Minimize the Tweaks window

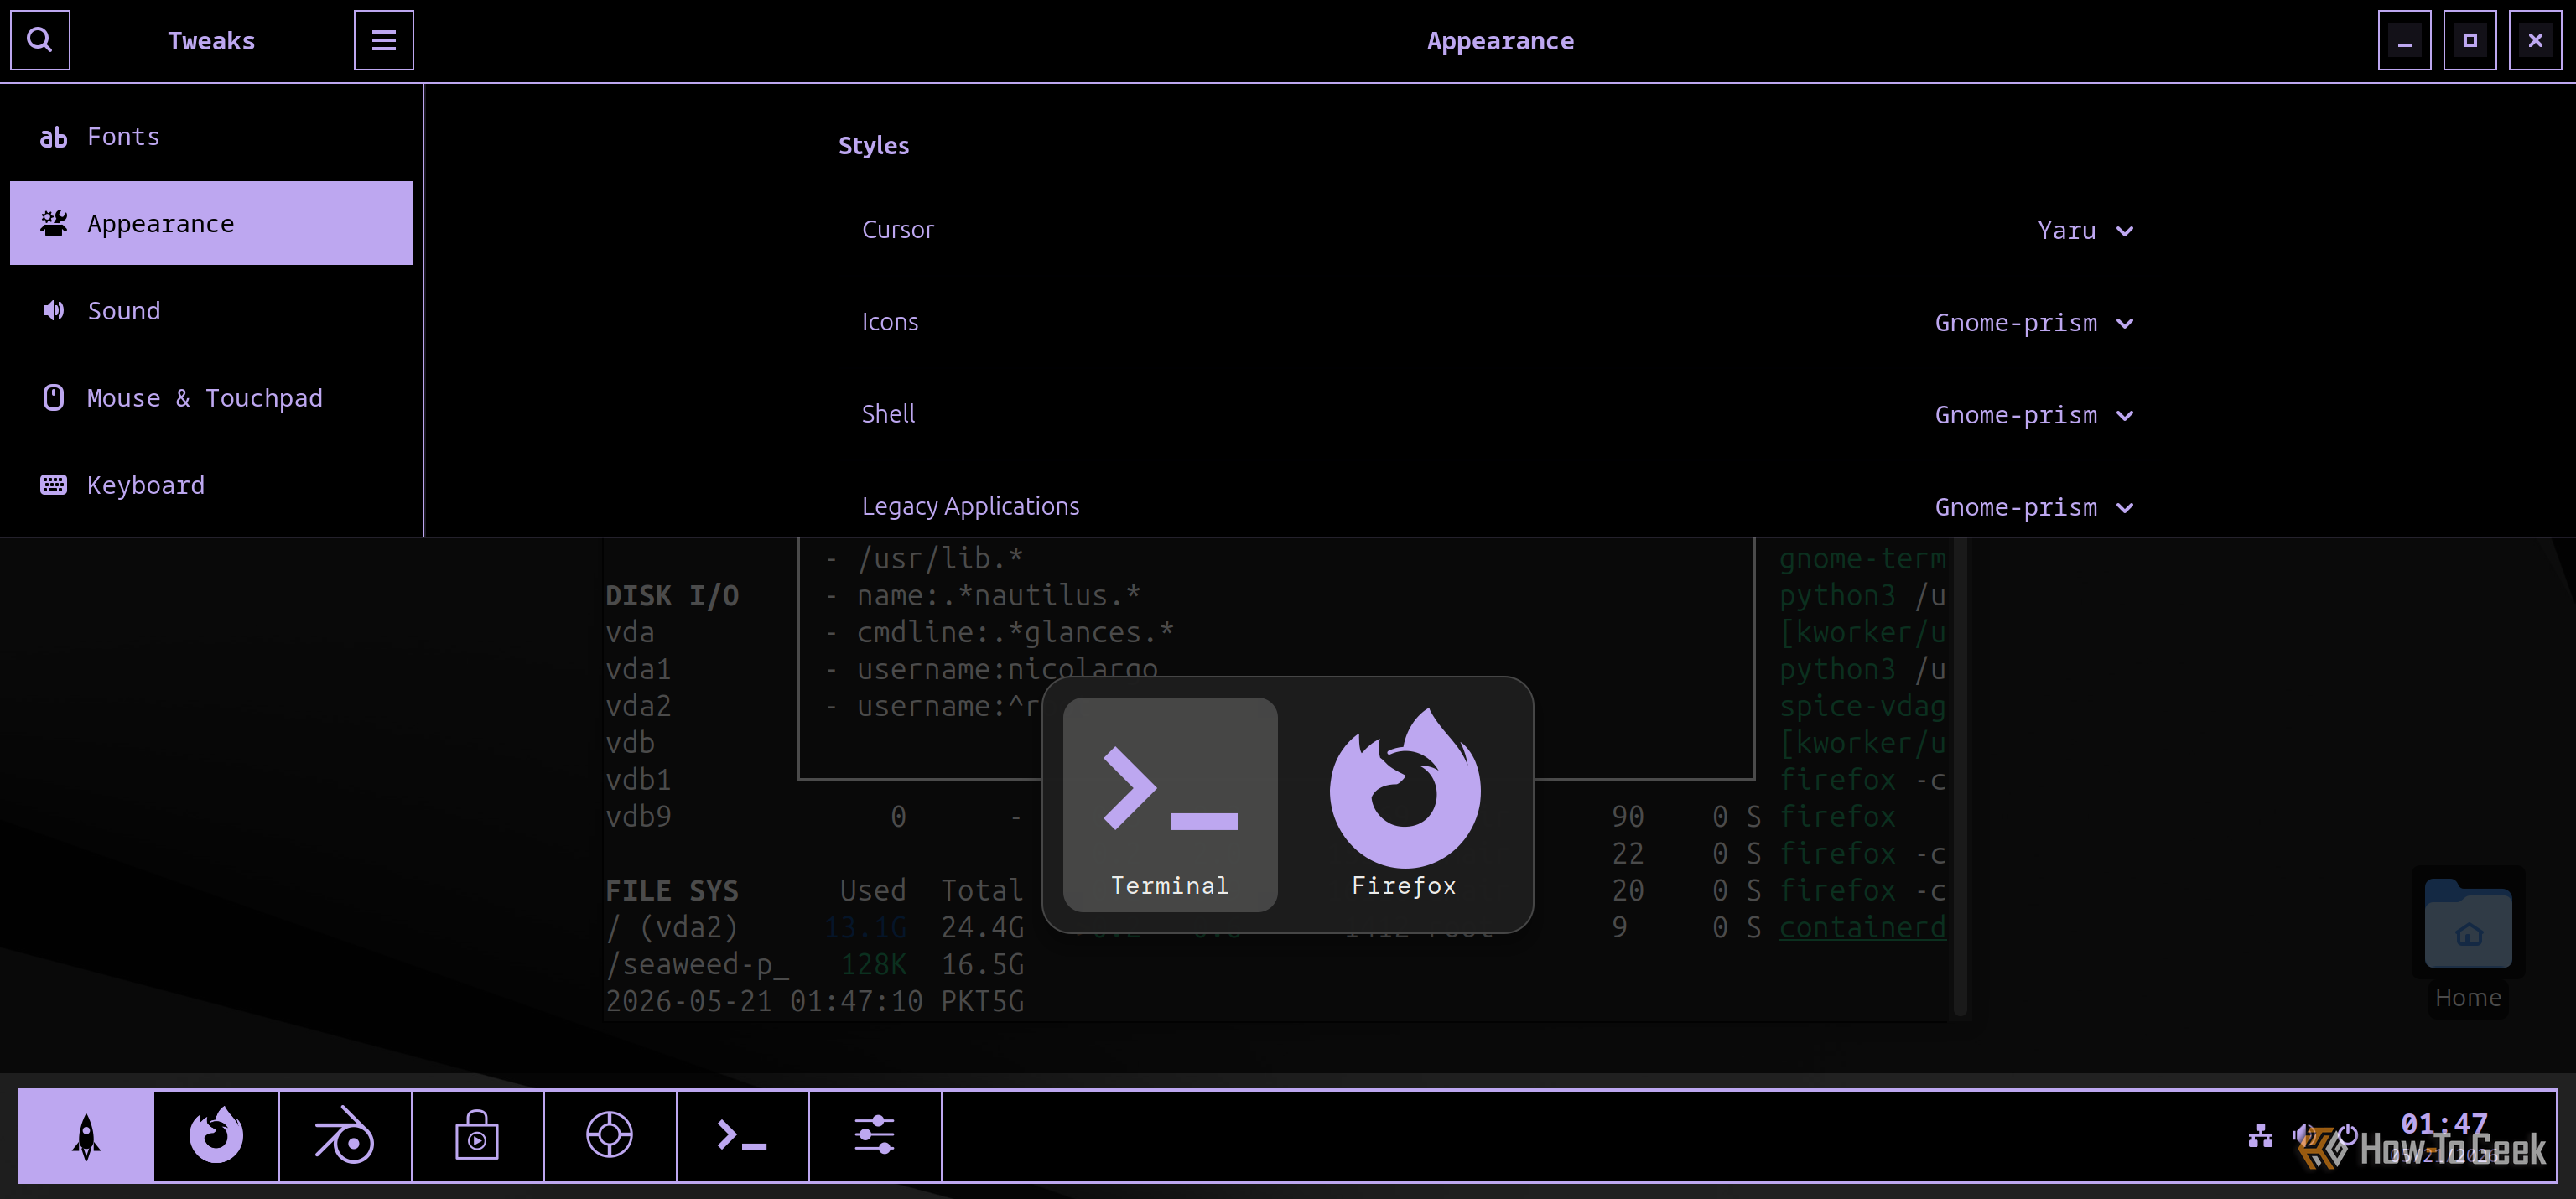point(2404,40)
